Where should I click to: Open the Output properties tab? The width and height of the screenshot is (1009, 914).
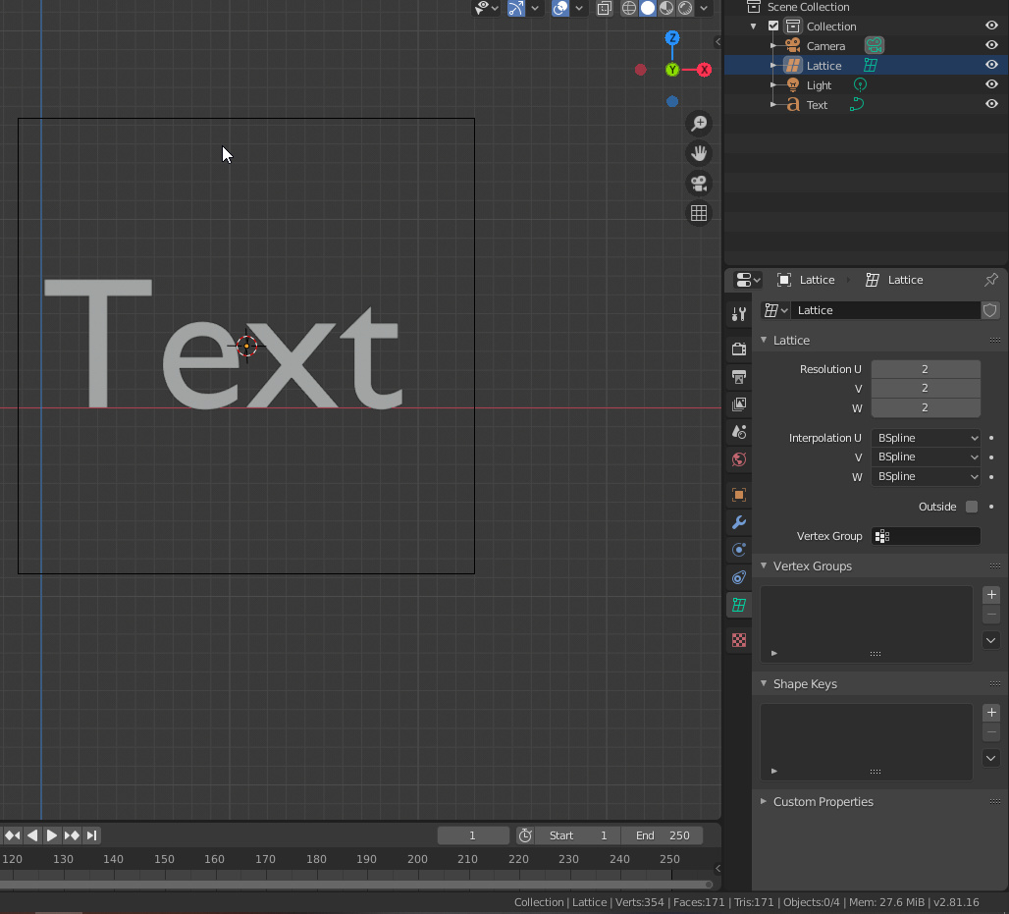pos(739,377)
